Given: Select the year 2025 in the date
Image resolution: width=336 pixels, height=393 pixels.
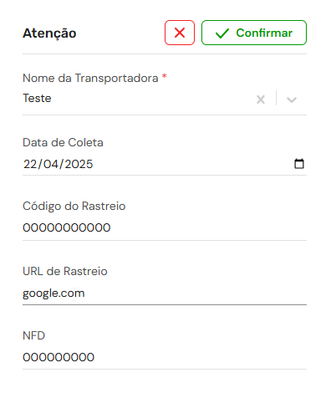Looking at the screenshot, I should point(79,164).
